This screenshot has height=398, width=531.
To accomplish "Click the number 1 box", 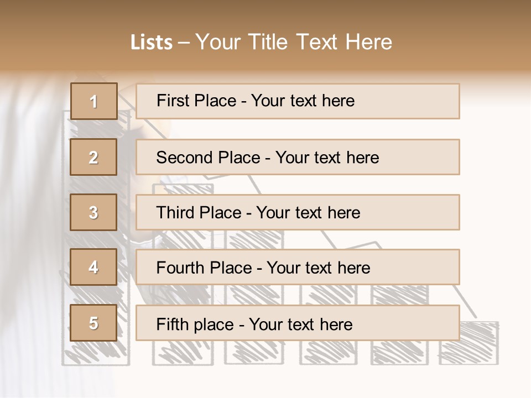I will [93, 101].
